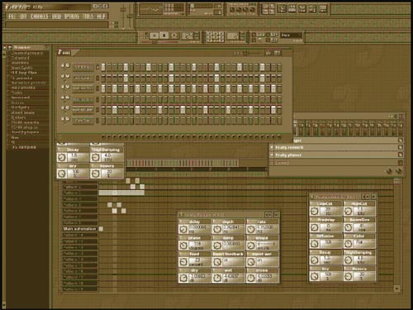Select the third channel with its selector LED

[x=97, y=88]
